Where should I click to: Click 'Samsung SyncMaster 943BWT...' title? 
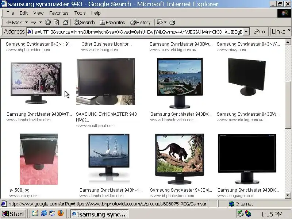point(39,114)
